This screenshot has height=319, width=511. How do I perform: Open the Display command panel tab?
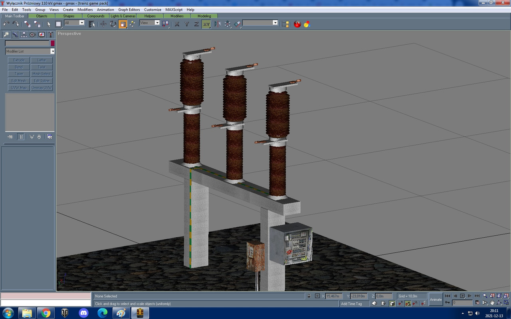coord(42,35)
